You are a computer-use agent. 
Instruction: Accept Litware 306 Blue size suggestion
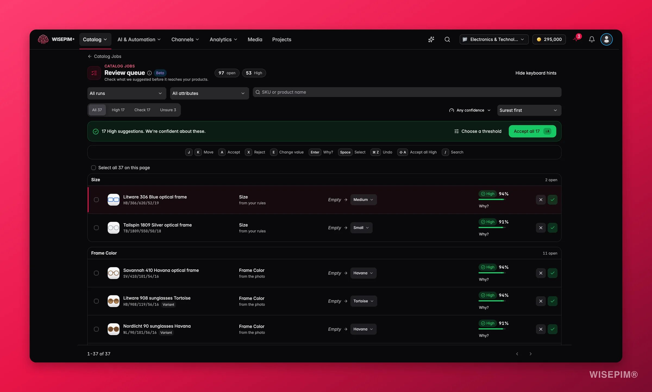553,200
